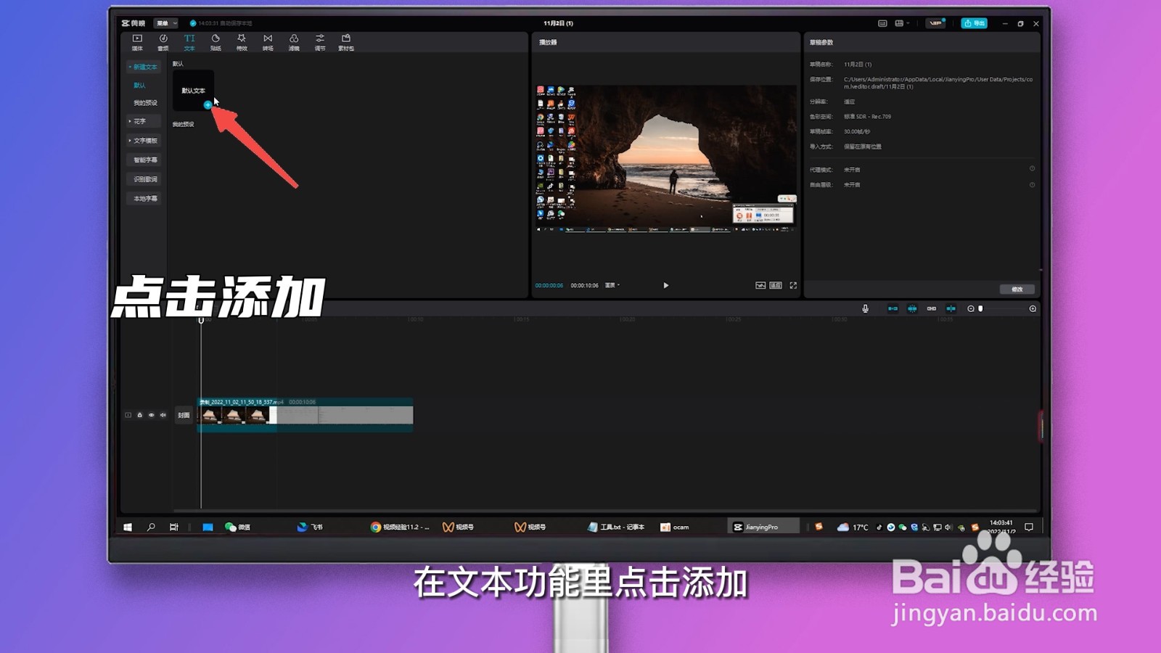This screenshot has height=653, width=1161.
Task: Open the 调节 (Adjust) panel
Action: click(319, 42)
